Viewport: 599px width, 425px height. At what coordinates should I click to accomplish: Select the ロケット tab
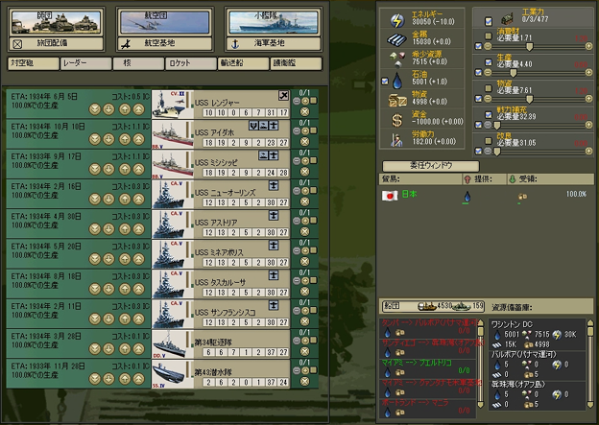191,63
